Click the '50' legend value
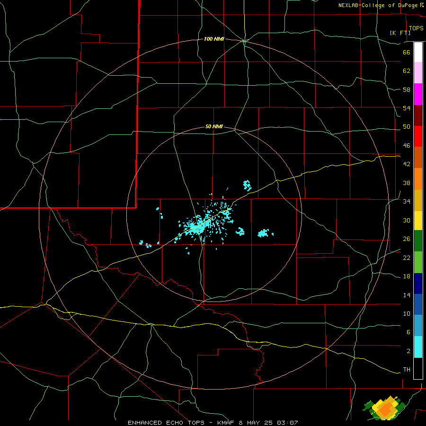Viewport: 426px width, 426px height. click(407, 127)
